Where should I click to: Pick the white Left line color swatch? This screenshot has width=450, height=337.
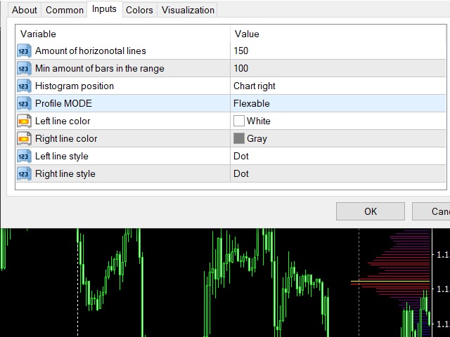point(239,121)
